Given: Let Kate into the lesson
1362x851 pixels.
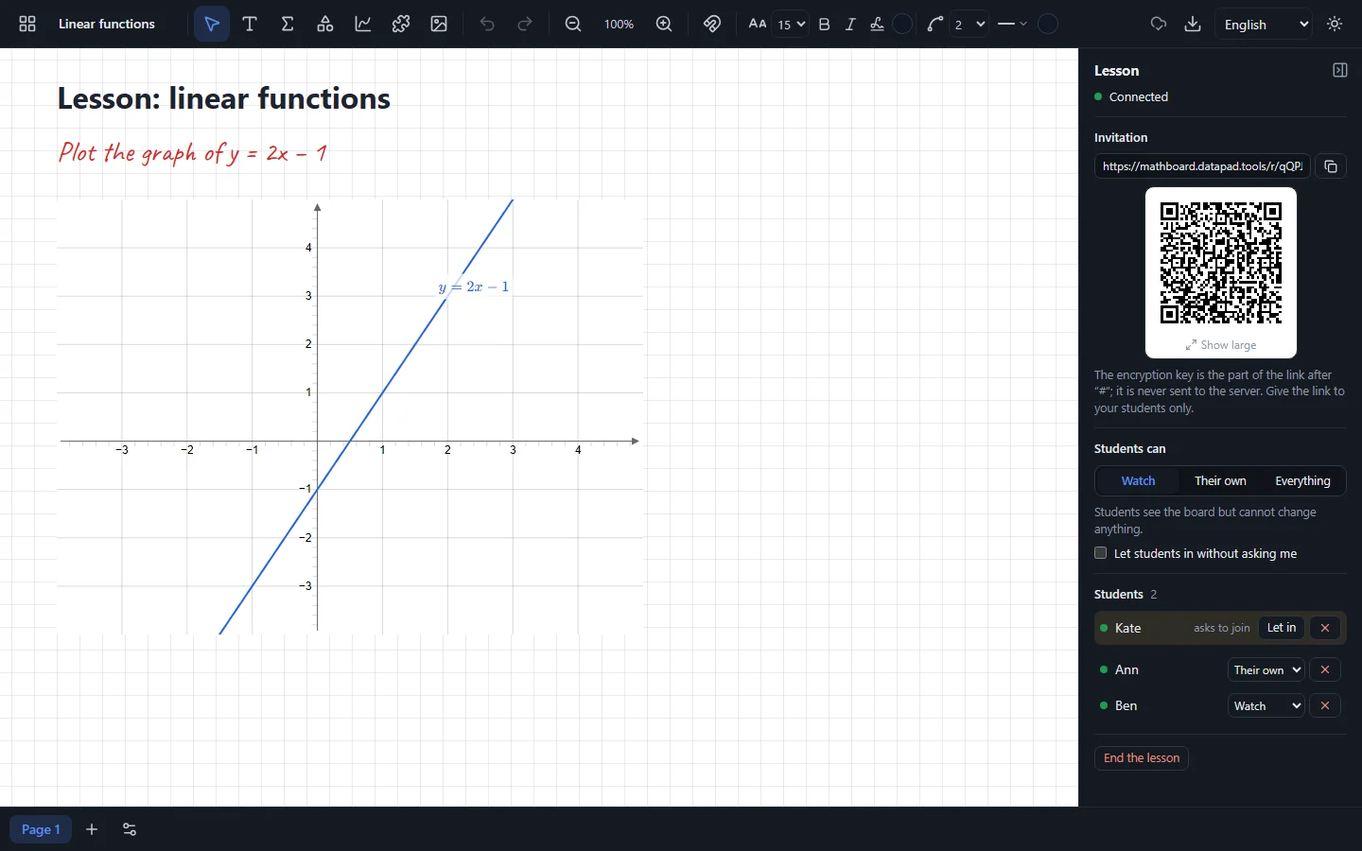Looking at the screenshot, I should pos(1282,628).
